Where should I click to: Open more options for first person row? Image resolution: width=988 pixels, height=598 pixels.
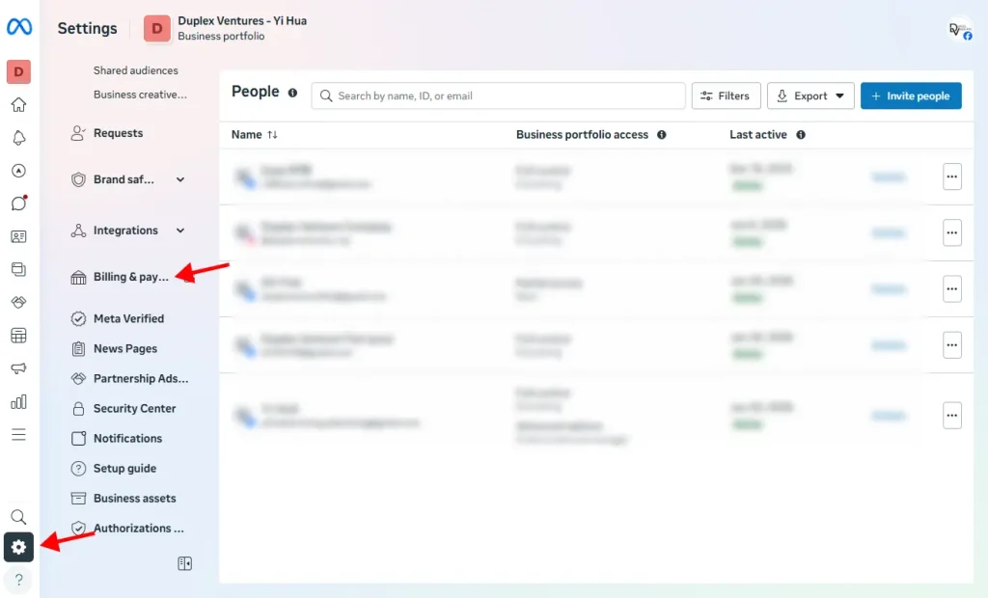click(x=951, y=177)
